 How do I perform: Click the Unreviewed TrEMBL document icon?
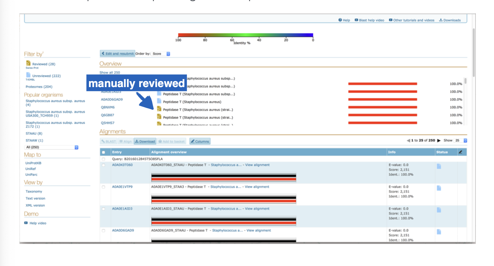point(28,75)
